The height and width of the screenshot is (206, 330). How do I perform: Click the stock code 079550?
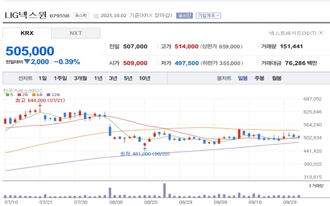(x=59, y=16)
